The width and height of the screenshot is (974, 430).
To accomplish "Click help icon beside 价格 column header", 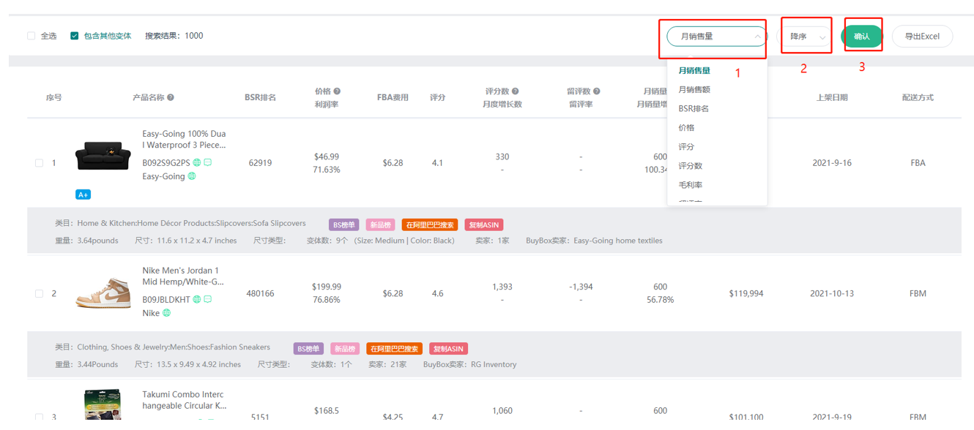I will click(x=337, y=91).
